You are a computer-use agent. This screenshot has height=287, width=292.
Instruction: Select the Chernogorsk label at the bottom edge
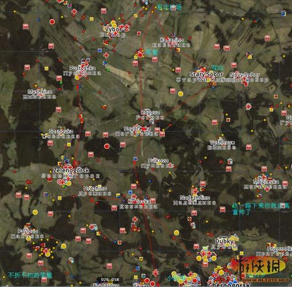pyautogui.click(x=229, y=285)
